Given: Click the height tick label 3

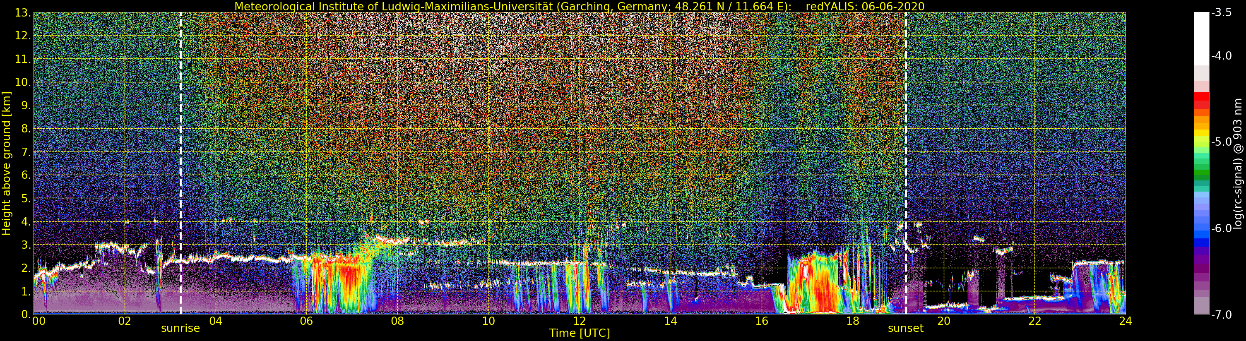Looking at the screenshot, I should pos(26,245).
